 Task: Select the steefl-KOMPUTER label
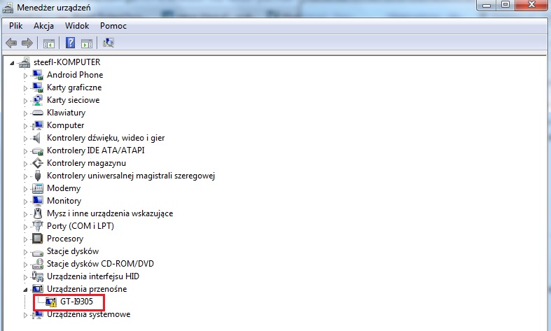(67, 62)
